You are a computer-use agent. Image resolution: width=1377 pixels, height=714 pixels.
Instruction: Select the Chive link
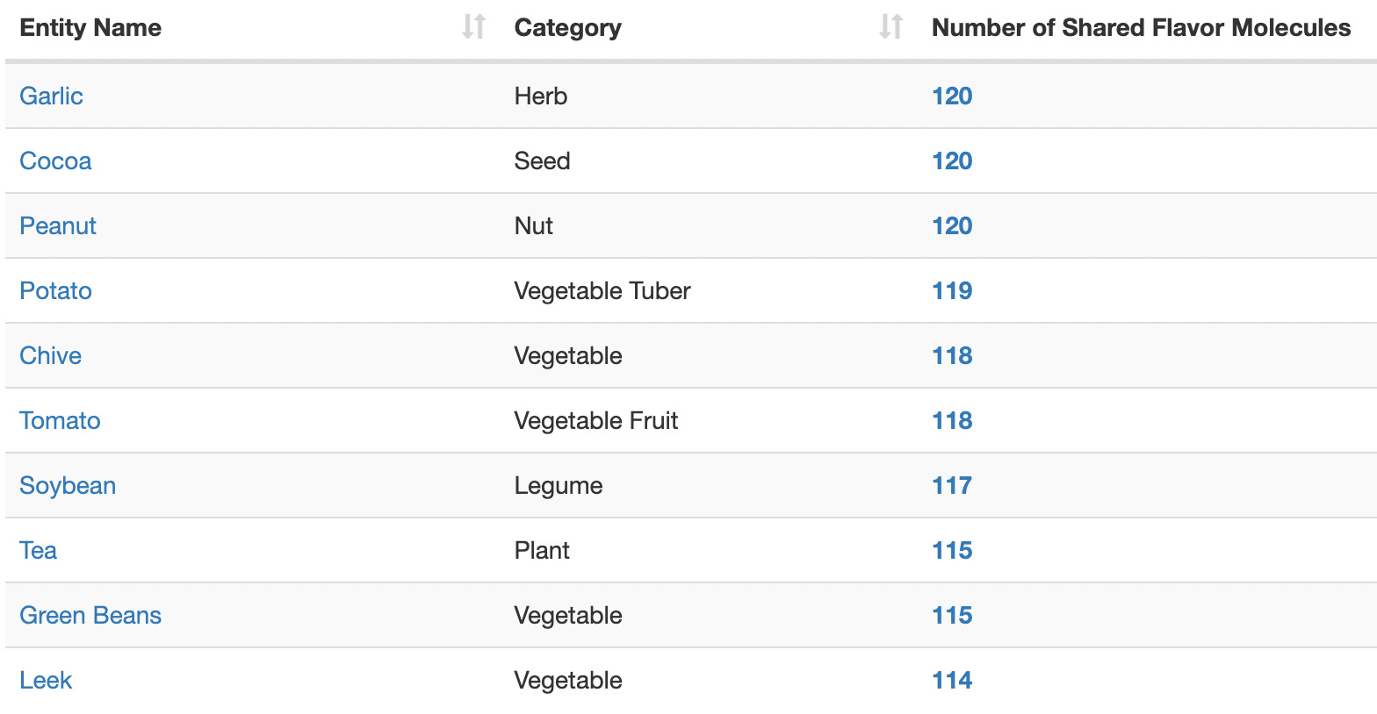pos(50,355)
